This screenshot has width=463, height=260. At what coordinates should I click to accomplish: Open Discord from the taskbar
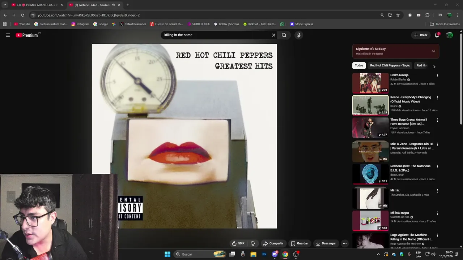(275, 254)
